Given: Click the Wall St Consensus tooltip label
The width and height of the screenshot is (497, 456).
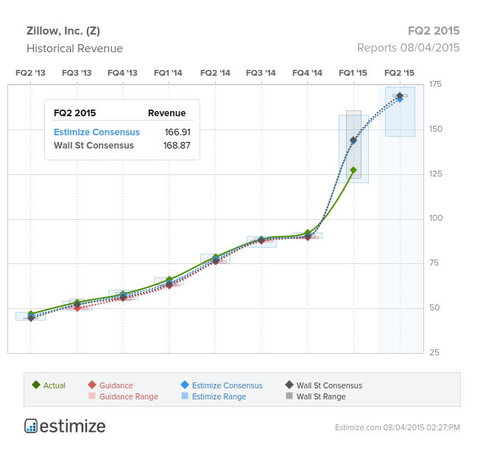Looking at the screenshot, I should pos(94,146).
